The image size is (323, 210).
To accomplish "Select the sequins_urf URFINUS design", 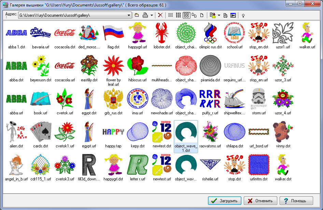I will [x=235, y=66].
